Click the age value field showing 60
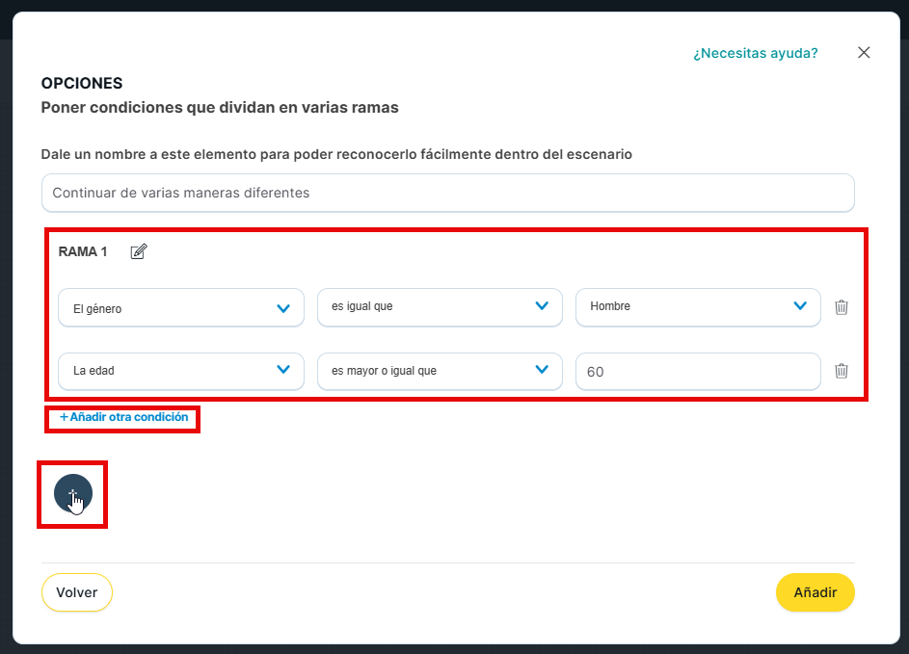Image resolution: width=909 pixels, height=654 pixels. pos(697,372)
